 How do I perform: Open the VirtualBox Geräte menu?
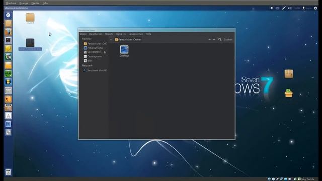tap(35, 3)
